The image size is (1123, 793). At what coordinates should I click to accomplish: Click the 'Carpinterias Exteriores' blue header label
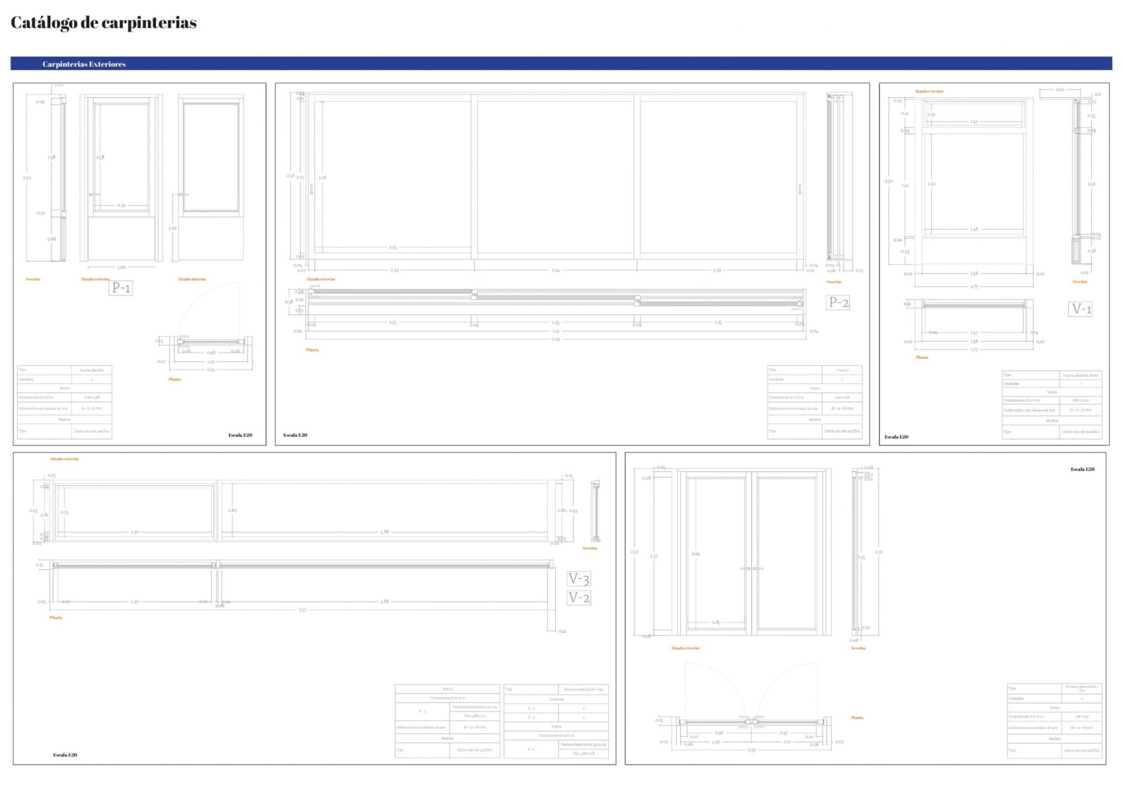[x=84, y=64]
